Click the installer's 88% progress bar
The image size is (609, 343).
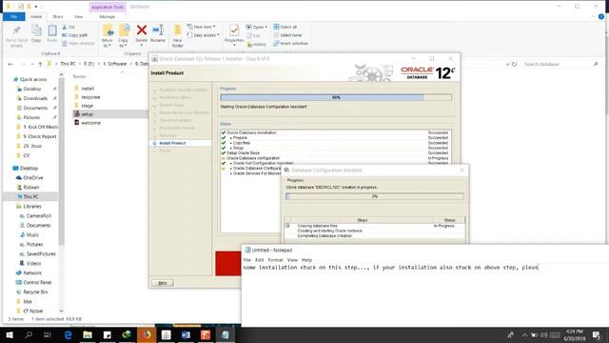336,97
